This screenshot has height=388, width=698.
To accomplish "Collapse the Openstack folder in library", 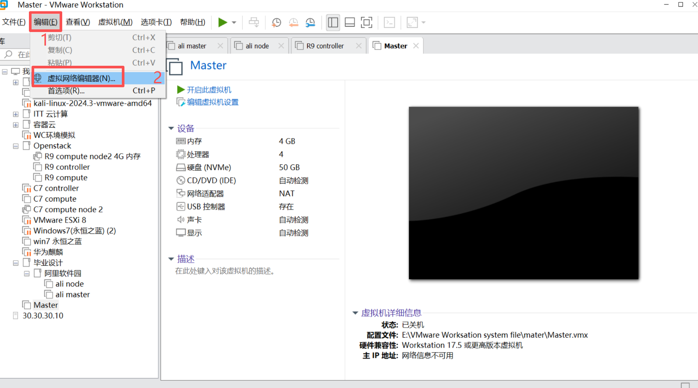I will click(16, 146).
